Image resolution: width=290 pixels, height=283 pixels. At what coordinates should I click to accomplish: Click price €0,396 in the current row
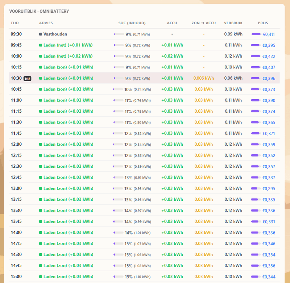tap(269, 78)
